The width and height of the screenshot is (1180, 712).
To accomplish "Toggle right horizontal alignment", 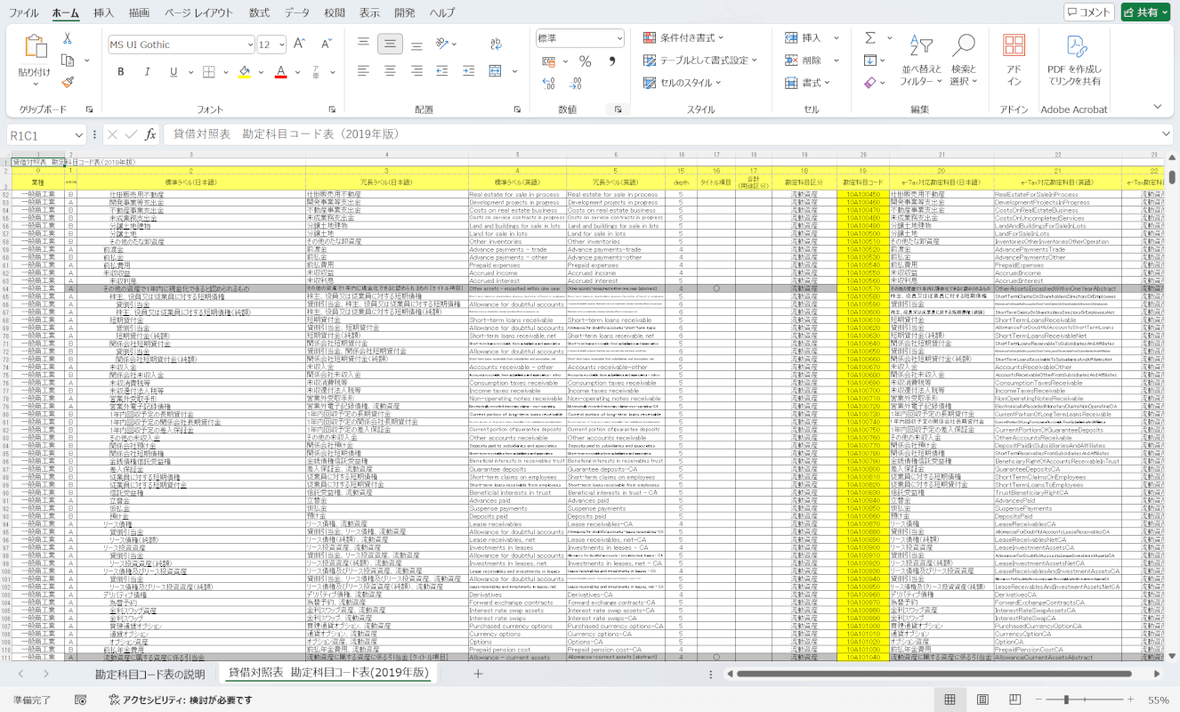I will click(416, 72).
